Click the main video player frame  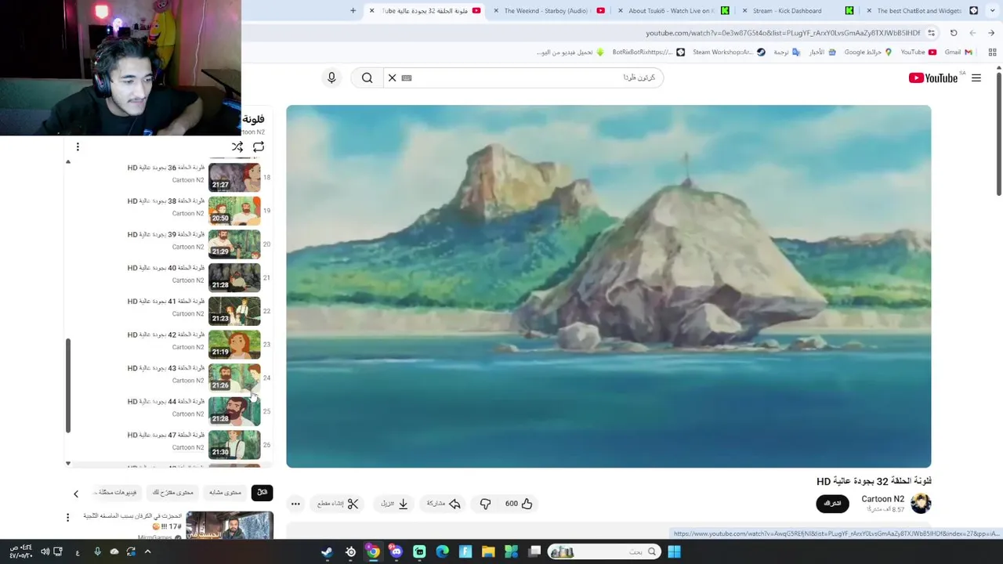click(x=609, y=287)
